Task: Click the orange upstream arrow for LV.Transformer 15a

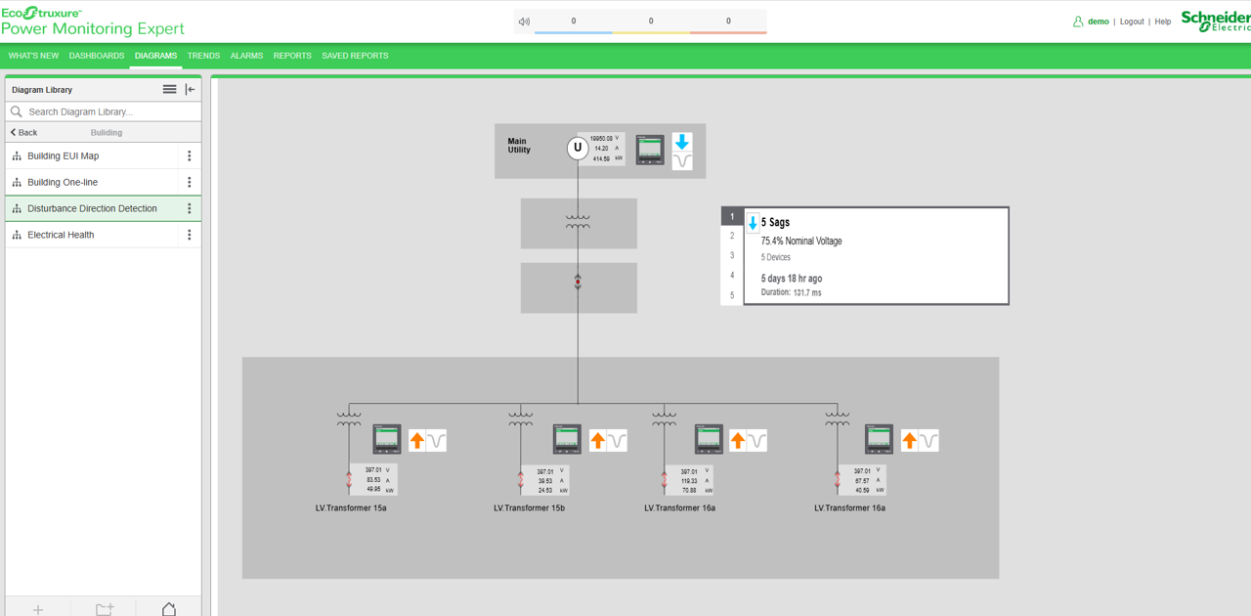Action: tap(417, 441)
